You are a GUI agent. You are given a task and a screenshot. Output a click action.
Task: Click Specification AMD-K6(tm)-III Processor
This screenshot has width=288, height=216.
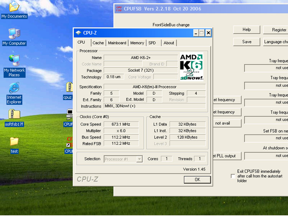[x=154, y=87]
